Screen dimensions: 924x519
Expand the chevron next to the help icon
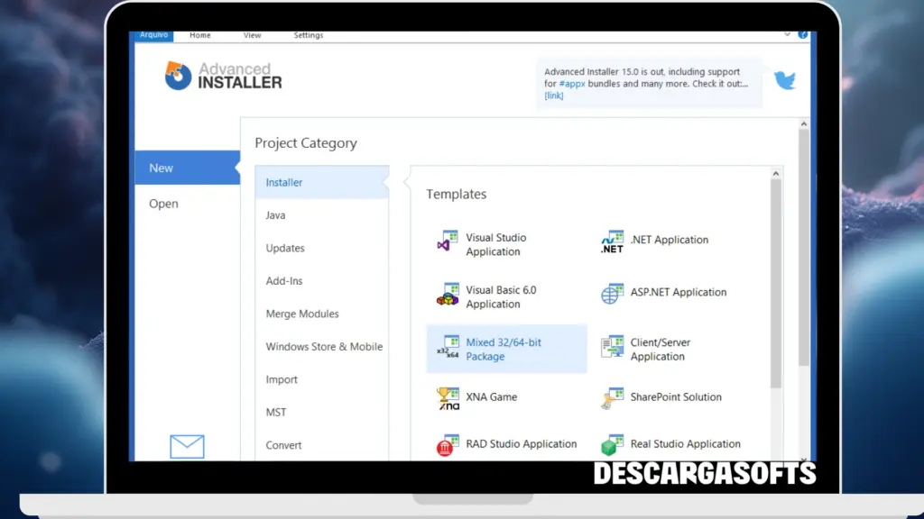(x=787, y=34)
